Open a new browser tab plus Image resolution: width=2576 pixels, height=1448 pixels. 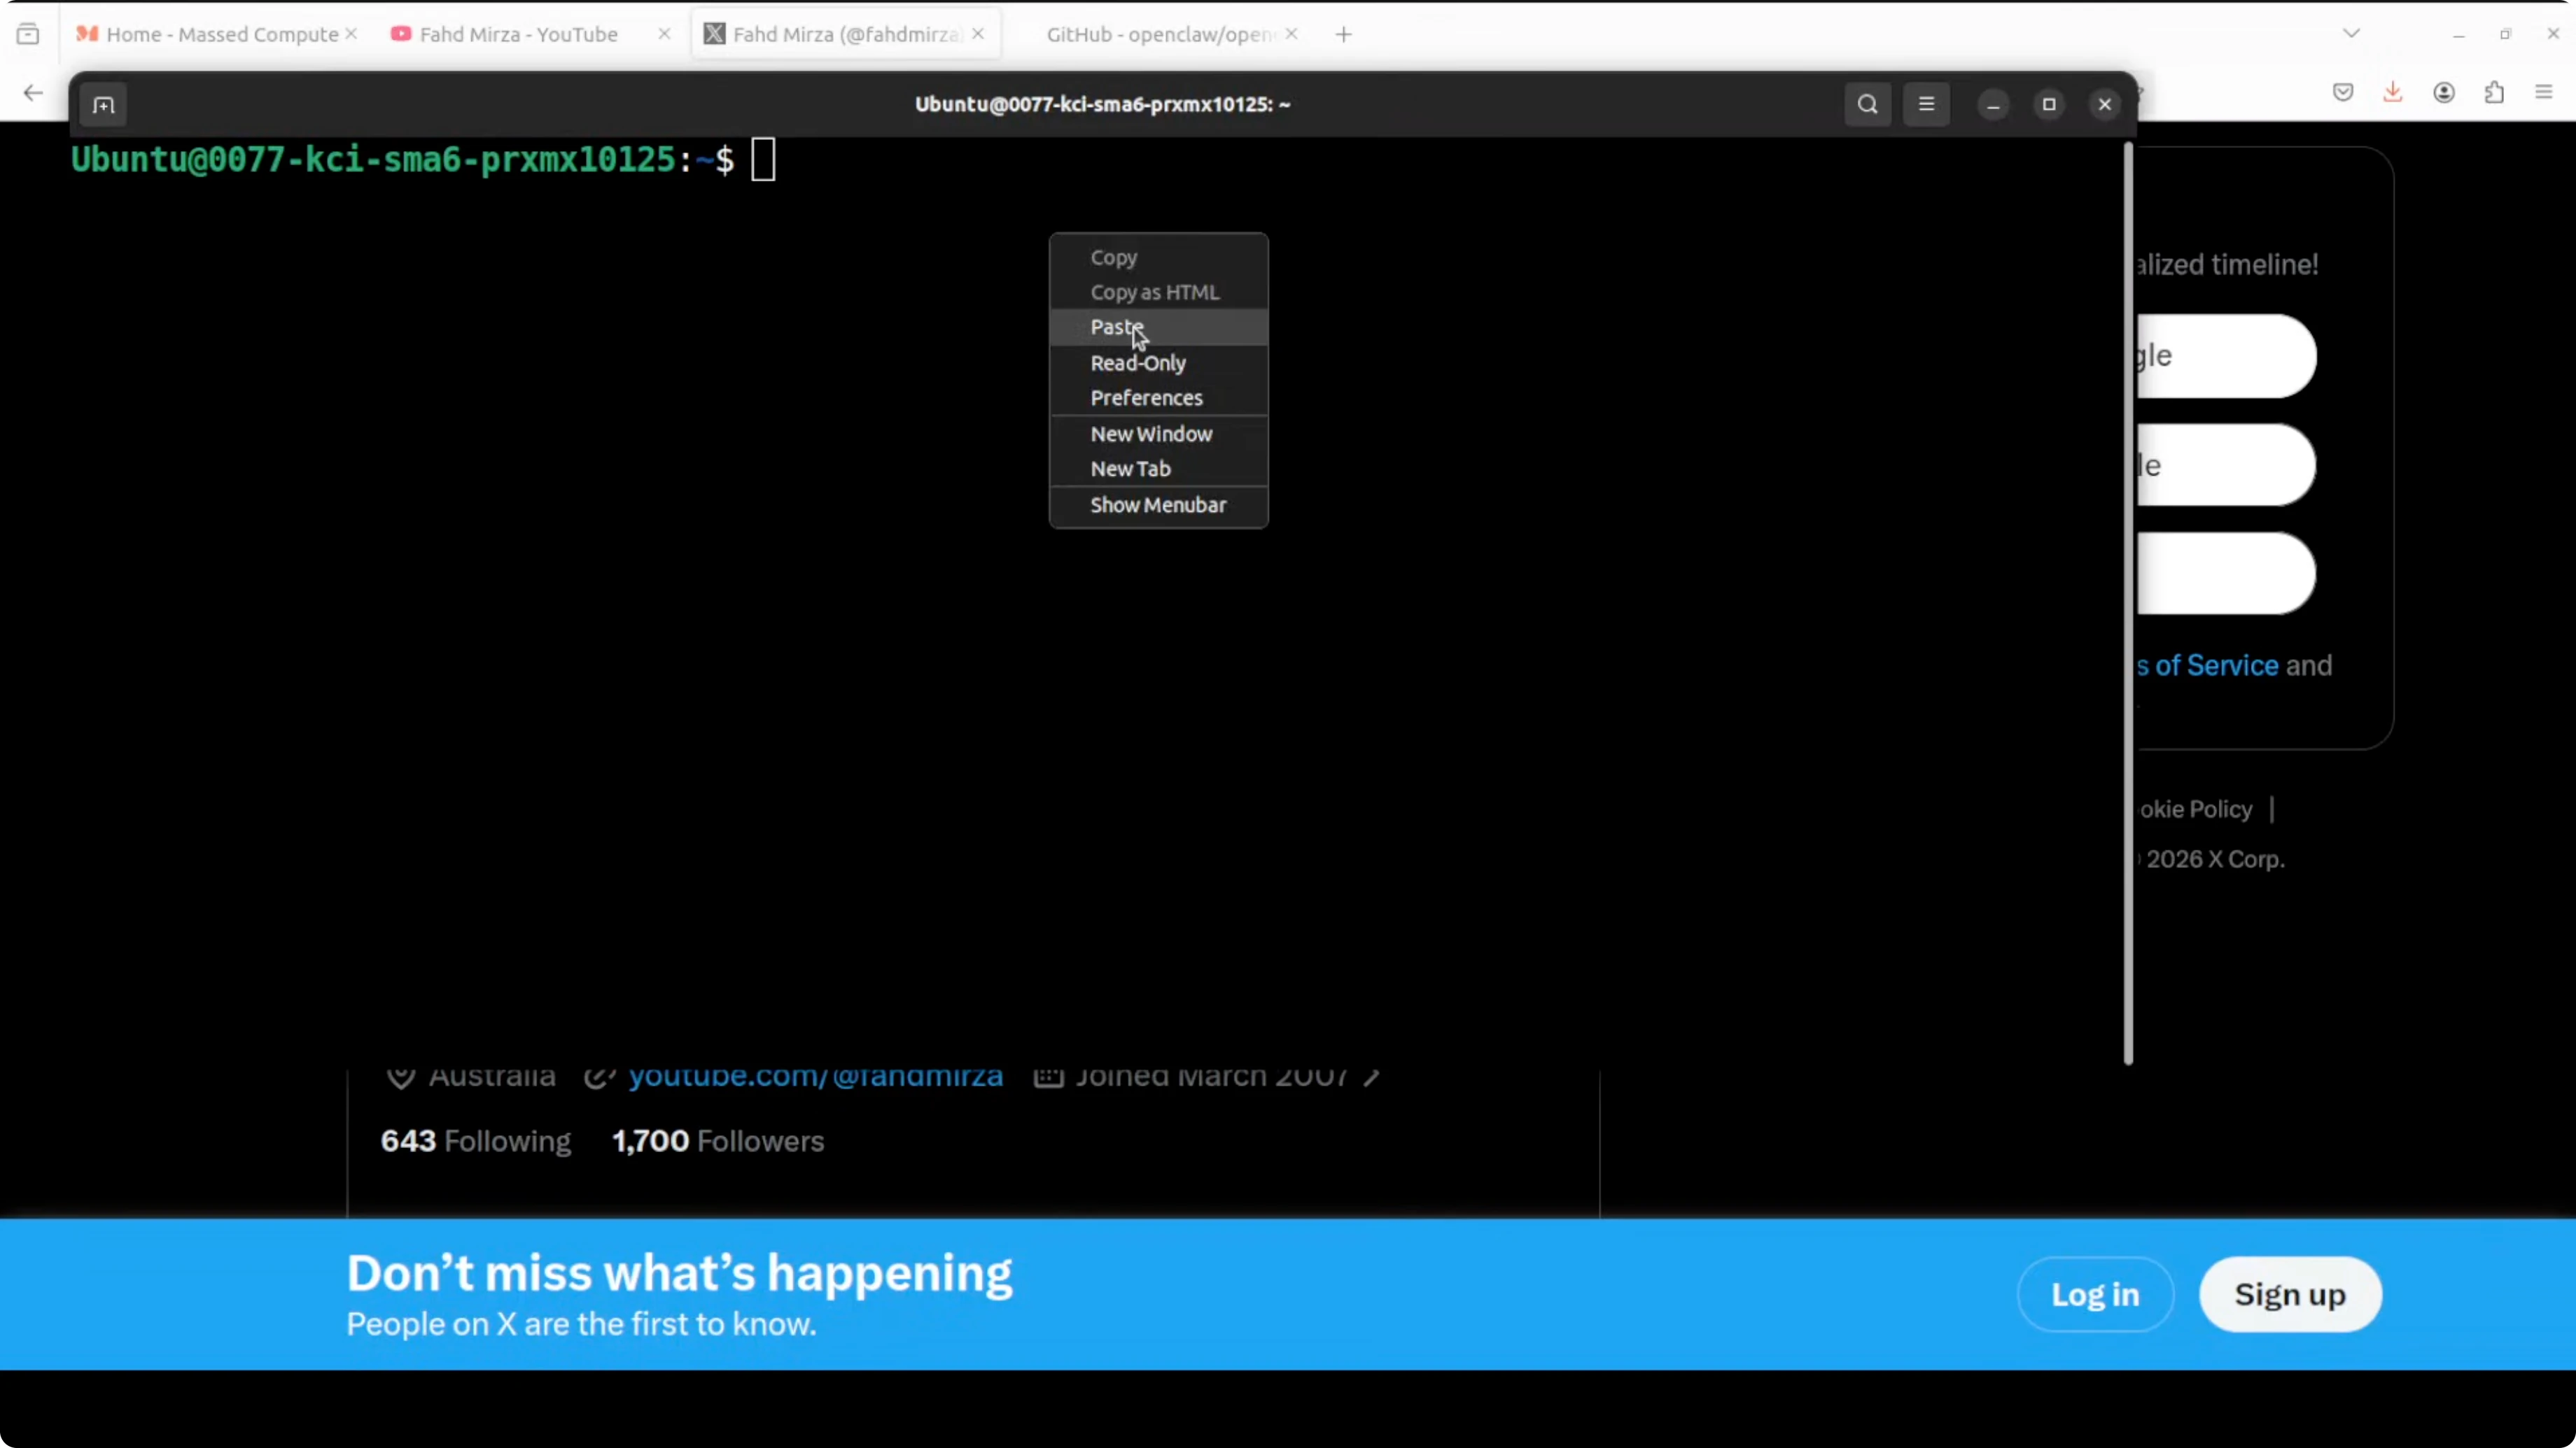(x=1343, y=34)
